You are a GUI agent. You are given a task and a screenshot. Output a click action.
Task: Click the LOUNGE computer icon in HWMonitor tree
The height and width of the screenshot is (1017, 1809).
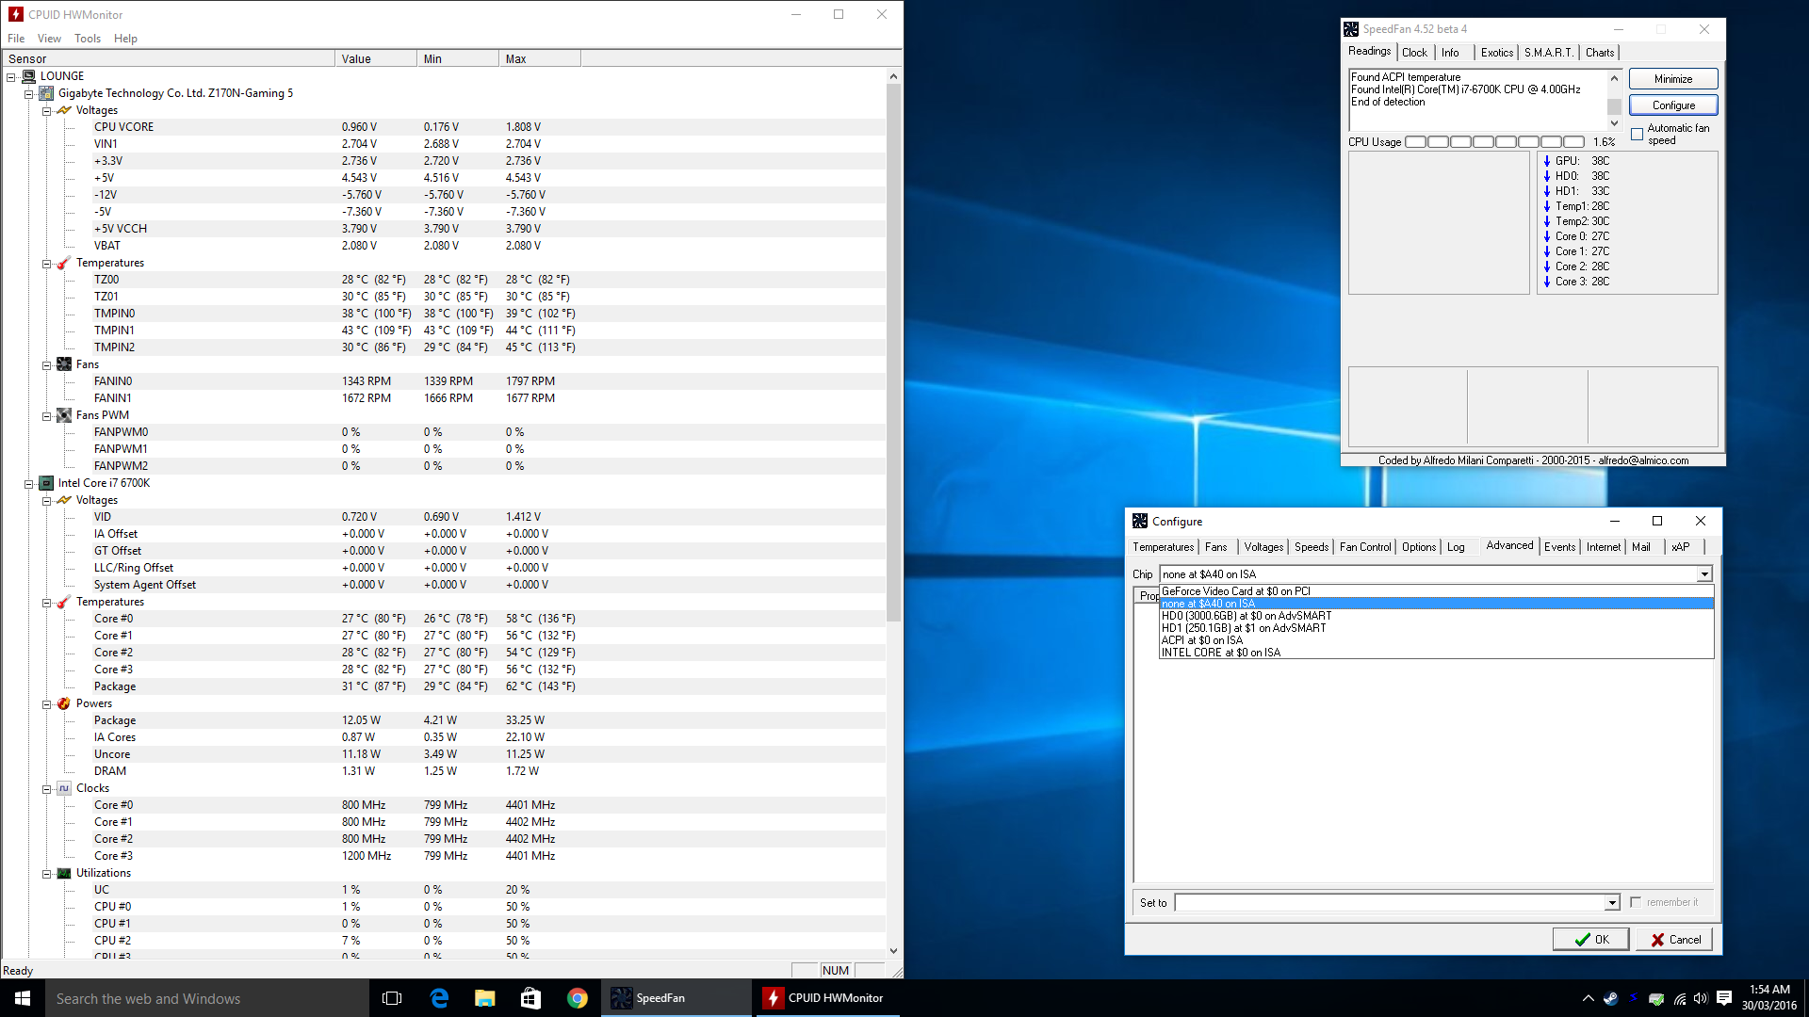coord(28,76)
